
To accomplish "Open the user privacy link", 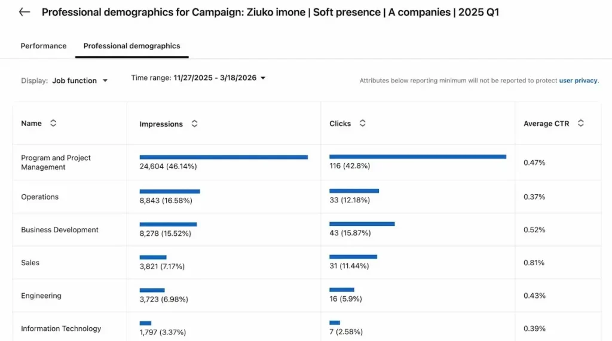I will point(578,81).
